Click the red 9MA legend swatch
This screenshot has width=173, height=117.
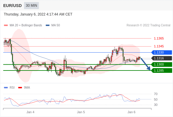point(20,88)
